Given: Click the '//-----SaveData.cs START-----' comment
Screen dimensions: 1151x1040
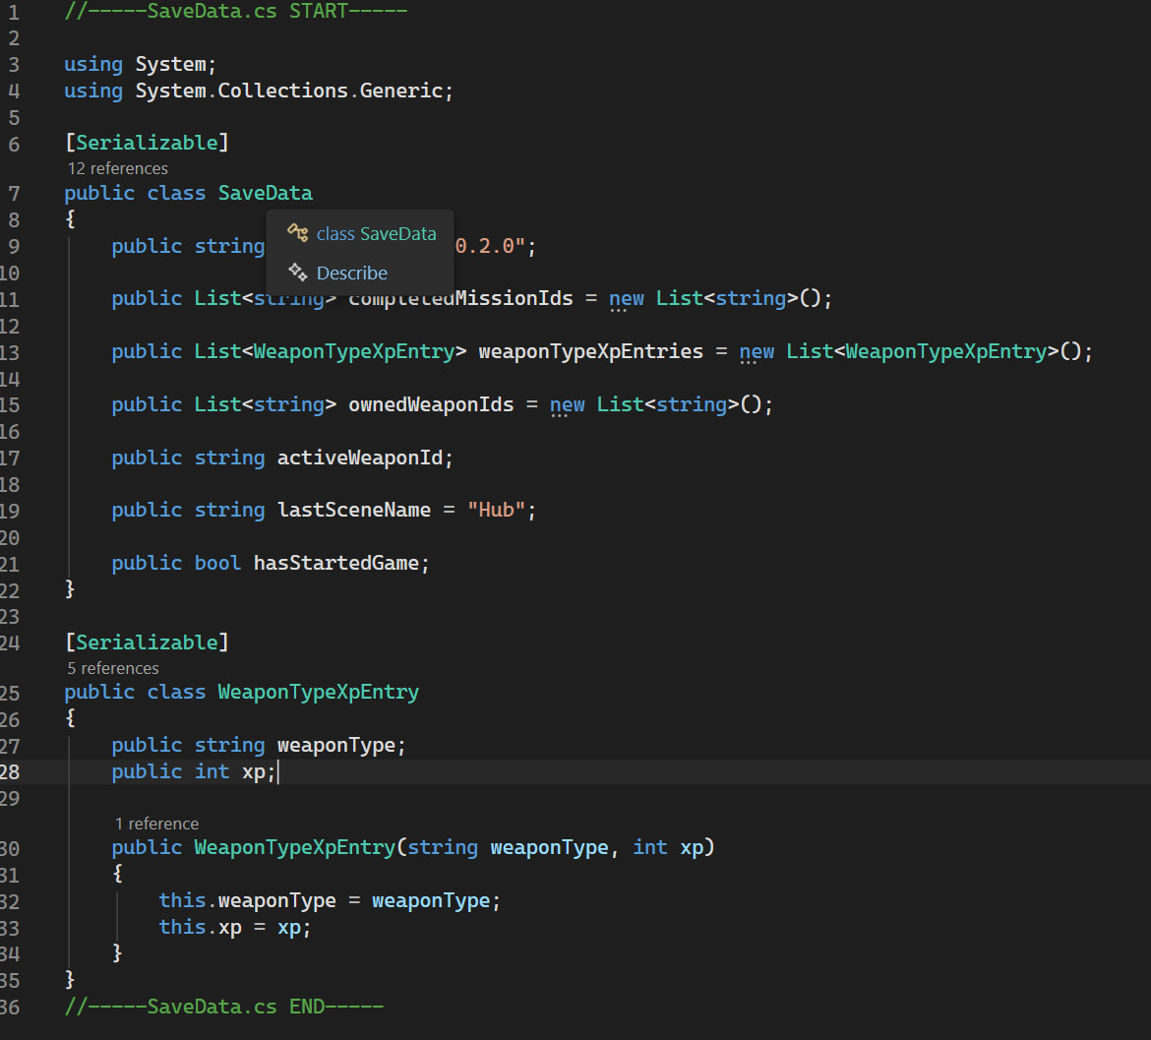Looking at the screenshot, I should pyautogui.click(x=236, y=11).
